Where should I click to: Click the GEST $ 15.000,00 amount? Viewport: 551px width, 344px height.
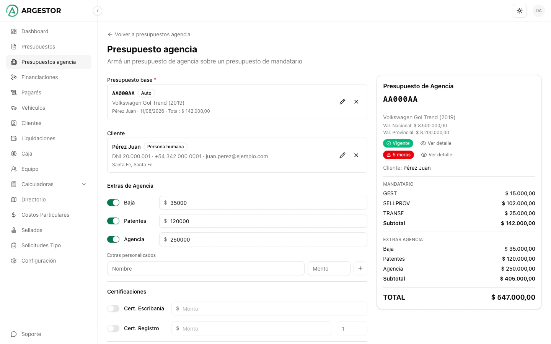(x=520, y=193)
